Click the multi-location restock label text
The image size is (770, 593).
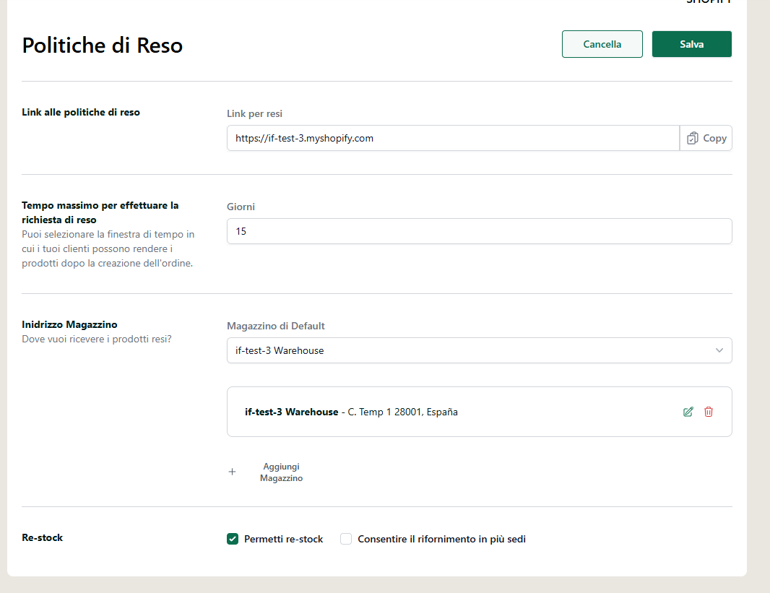point(441,539)
